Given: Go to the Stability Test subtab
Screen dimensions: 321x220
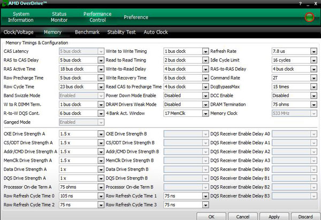Looking at the screenshot, I should pos(121,32).
